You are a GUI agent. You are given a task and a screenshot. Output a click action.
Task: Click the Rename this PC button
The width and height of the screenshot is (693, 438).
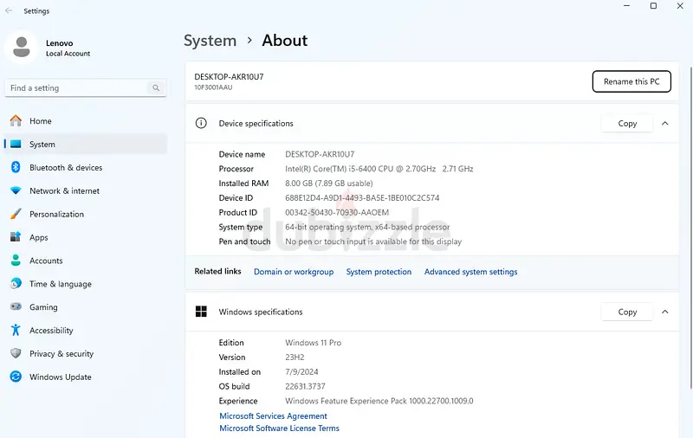click(x=631, y=81)
